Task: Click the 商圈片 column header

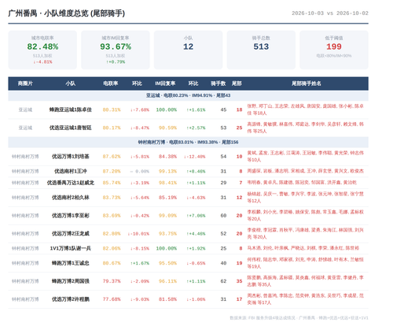Action: point(25,83)
